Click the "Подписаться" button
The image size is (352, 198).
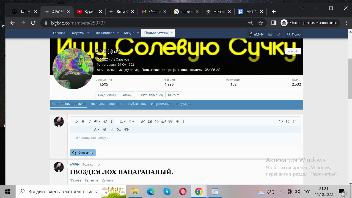pyautogui.click(x=106, y=94)
